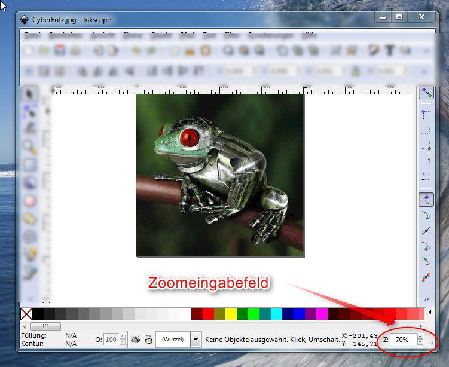Increase opacity with the up stepper

tap(123, 337)
